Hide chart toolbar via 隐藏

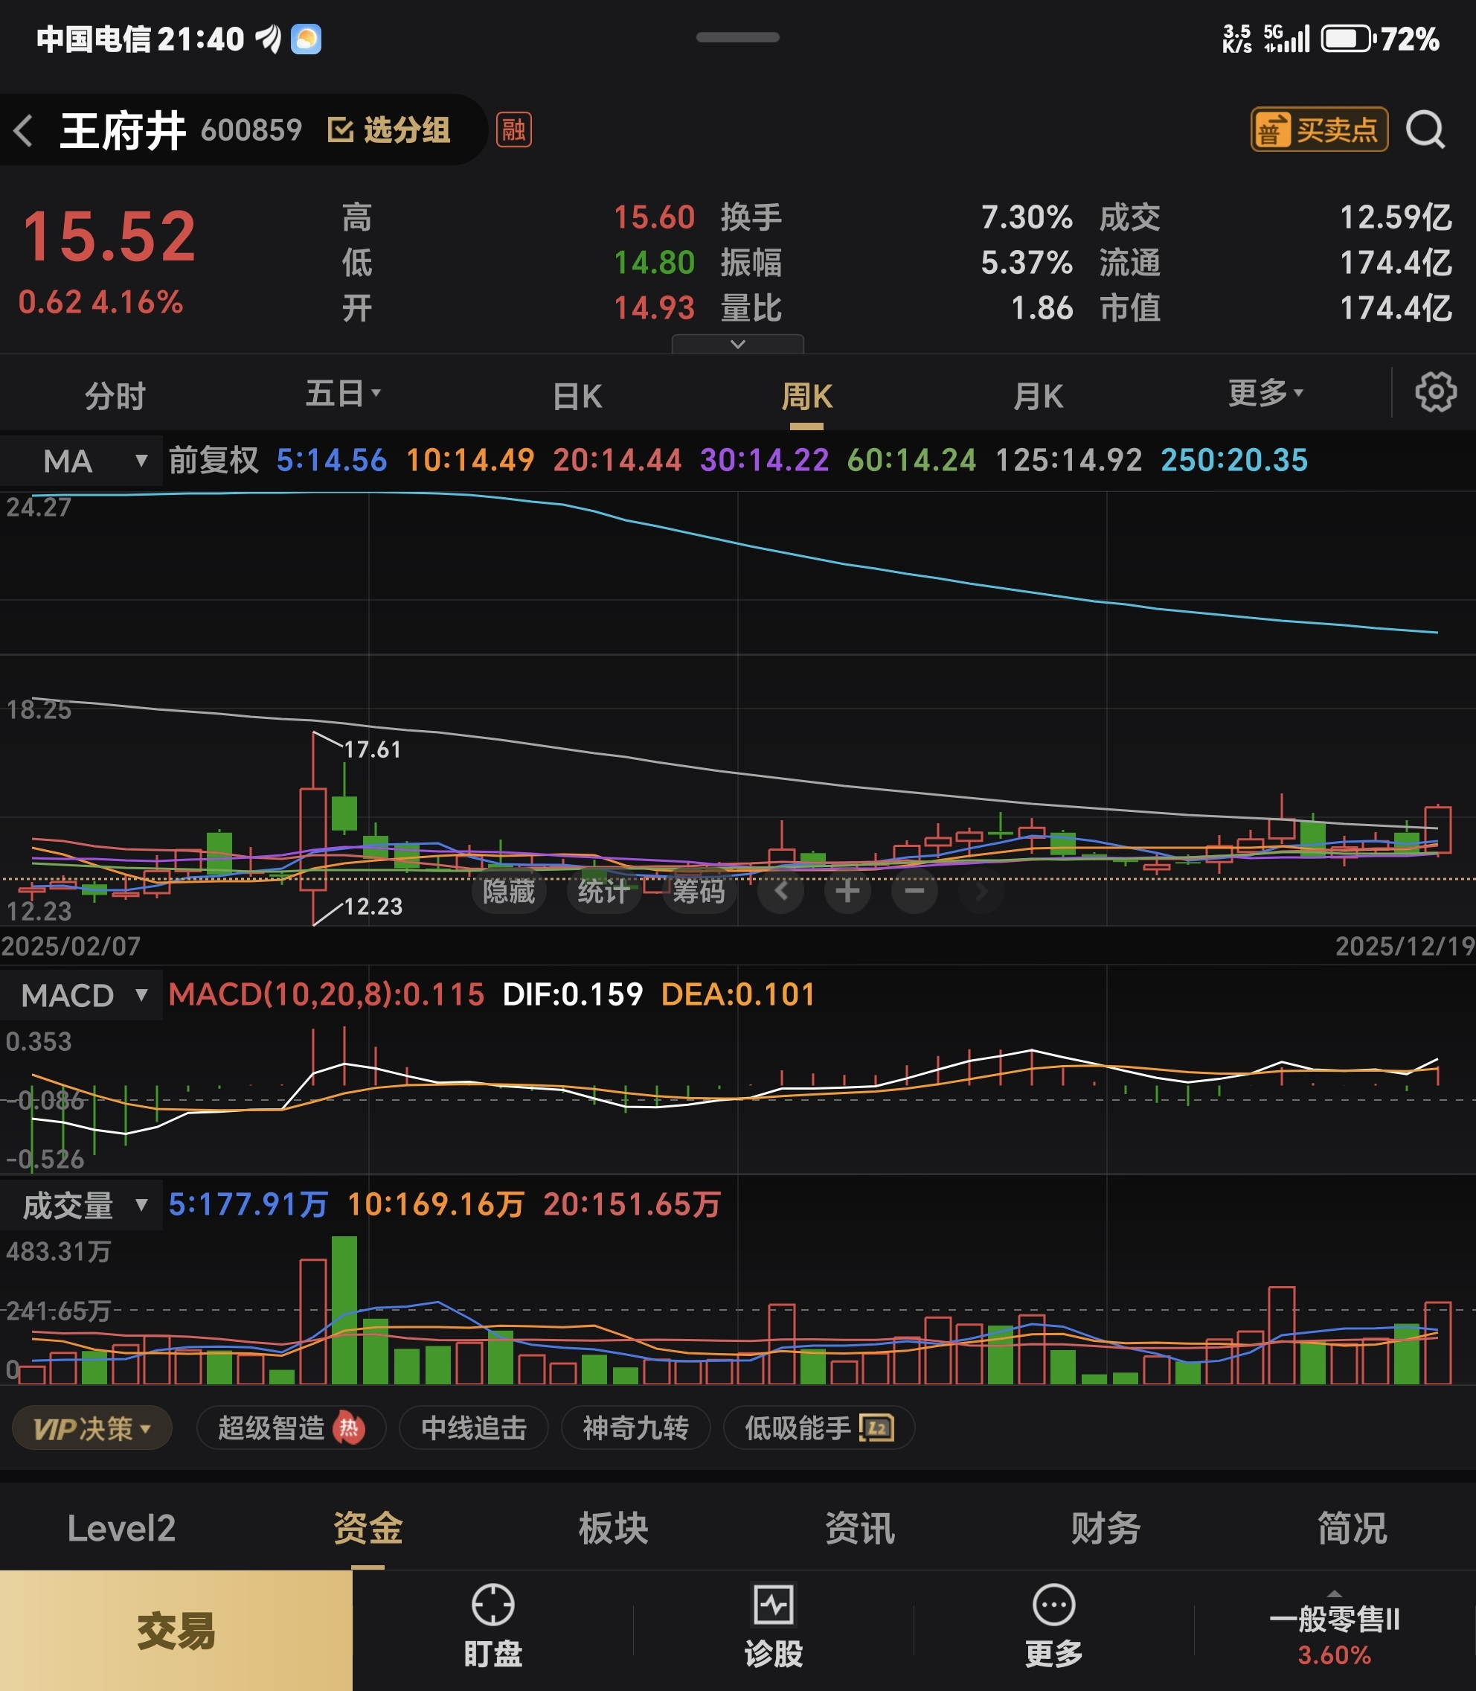tap(508, 891)
